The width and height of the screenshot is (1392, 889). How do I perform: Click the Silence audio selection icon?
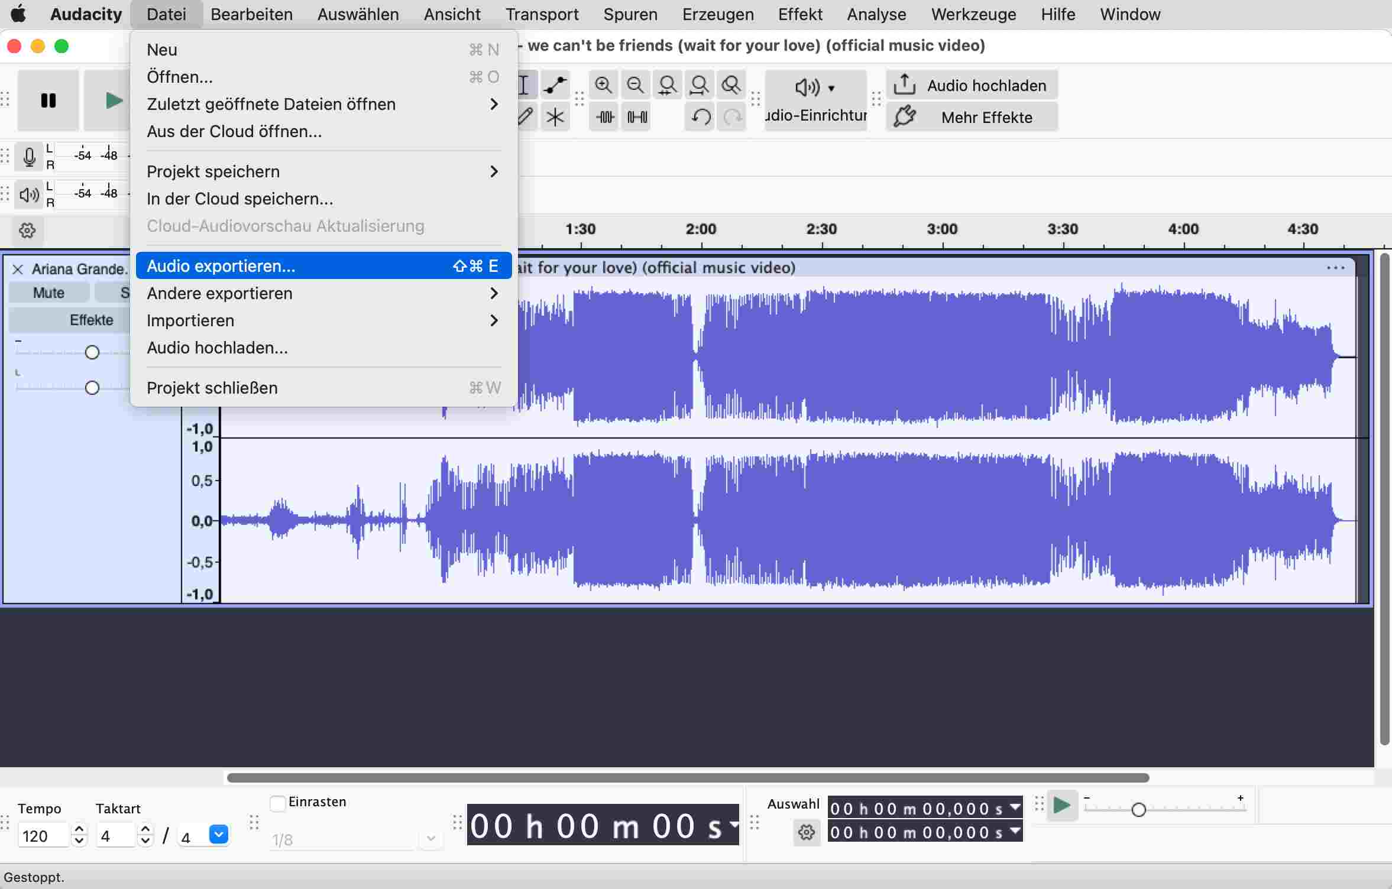coord(637,117)
